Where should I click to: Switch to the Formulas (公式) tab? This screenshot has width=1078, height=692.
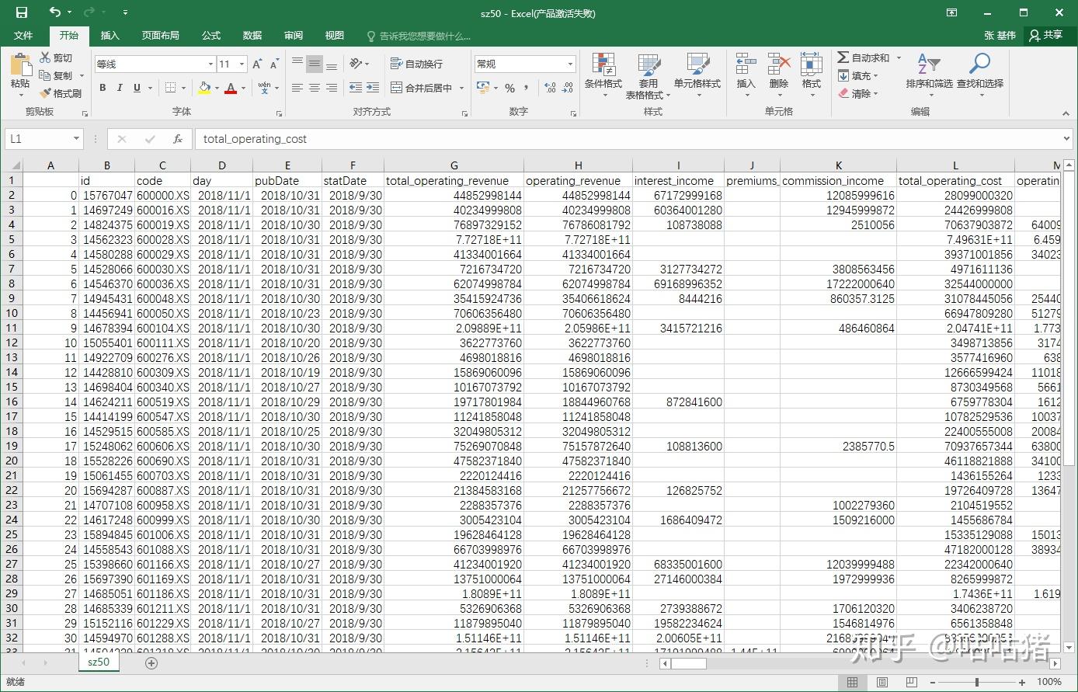pos(211,36)
